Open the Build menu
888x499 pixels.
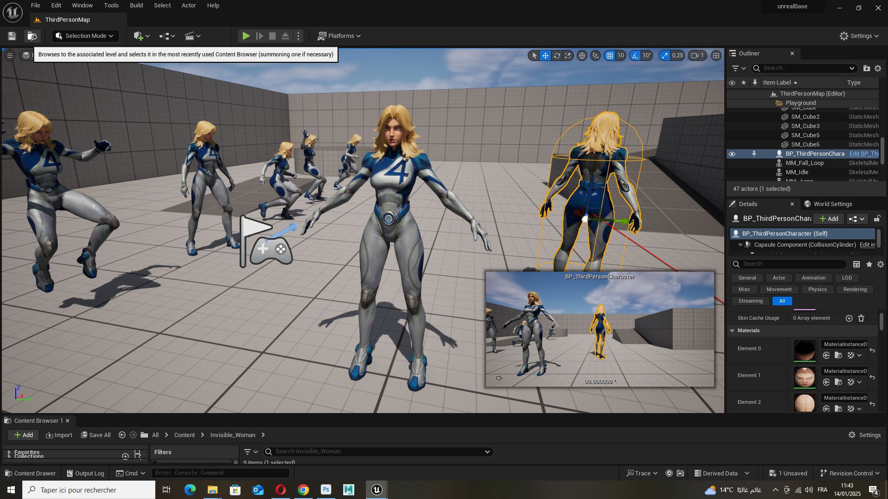click(136, 6)
